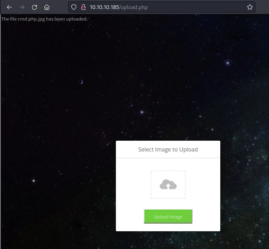
Task: Show the insecure connection padlock info
Action: click(x=84, y=7)
